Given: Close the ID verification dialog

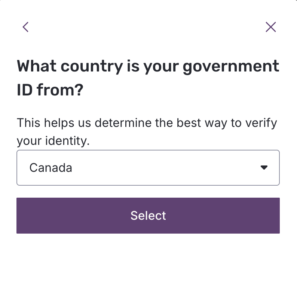Looking at the screenshot, I should click(270, 27).
